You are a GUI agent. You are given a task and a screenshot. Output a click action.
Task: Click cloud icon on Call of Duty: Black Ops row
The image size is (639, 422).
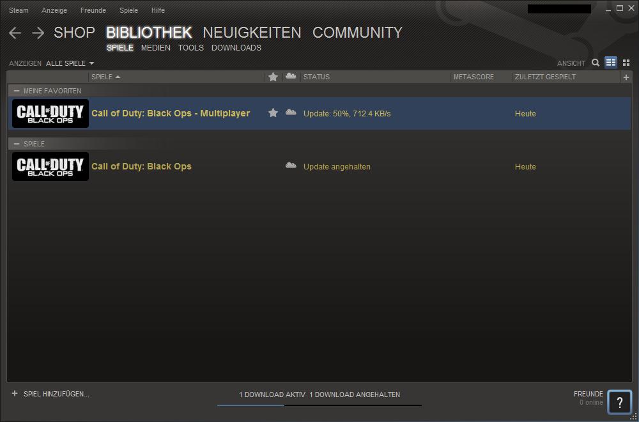point(291,166)
